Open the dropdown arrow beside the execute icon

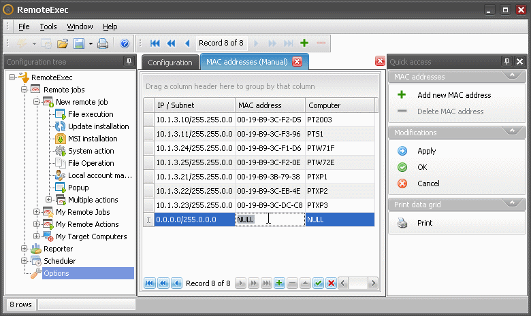click(x=34, y=43)
